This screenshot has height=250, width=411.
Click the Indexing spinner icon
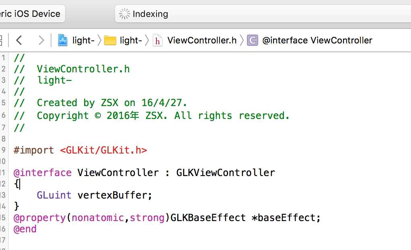124,14
